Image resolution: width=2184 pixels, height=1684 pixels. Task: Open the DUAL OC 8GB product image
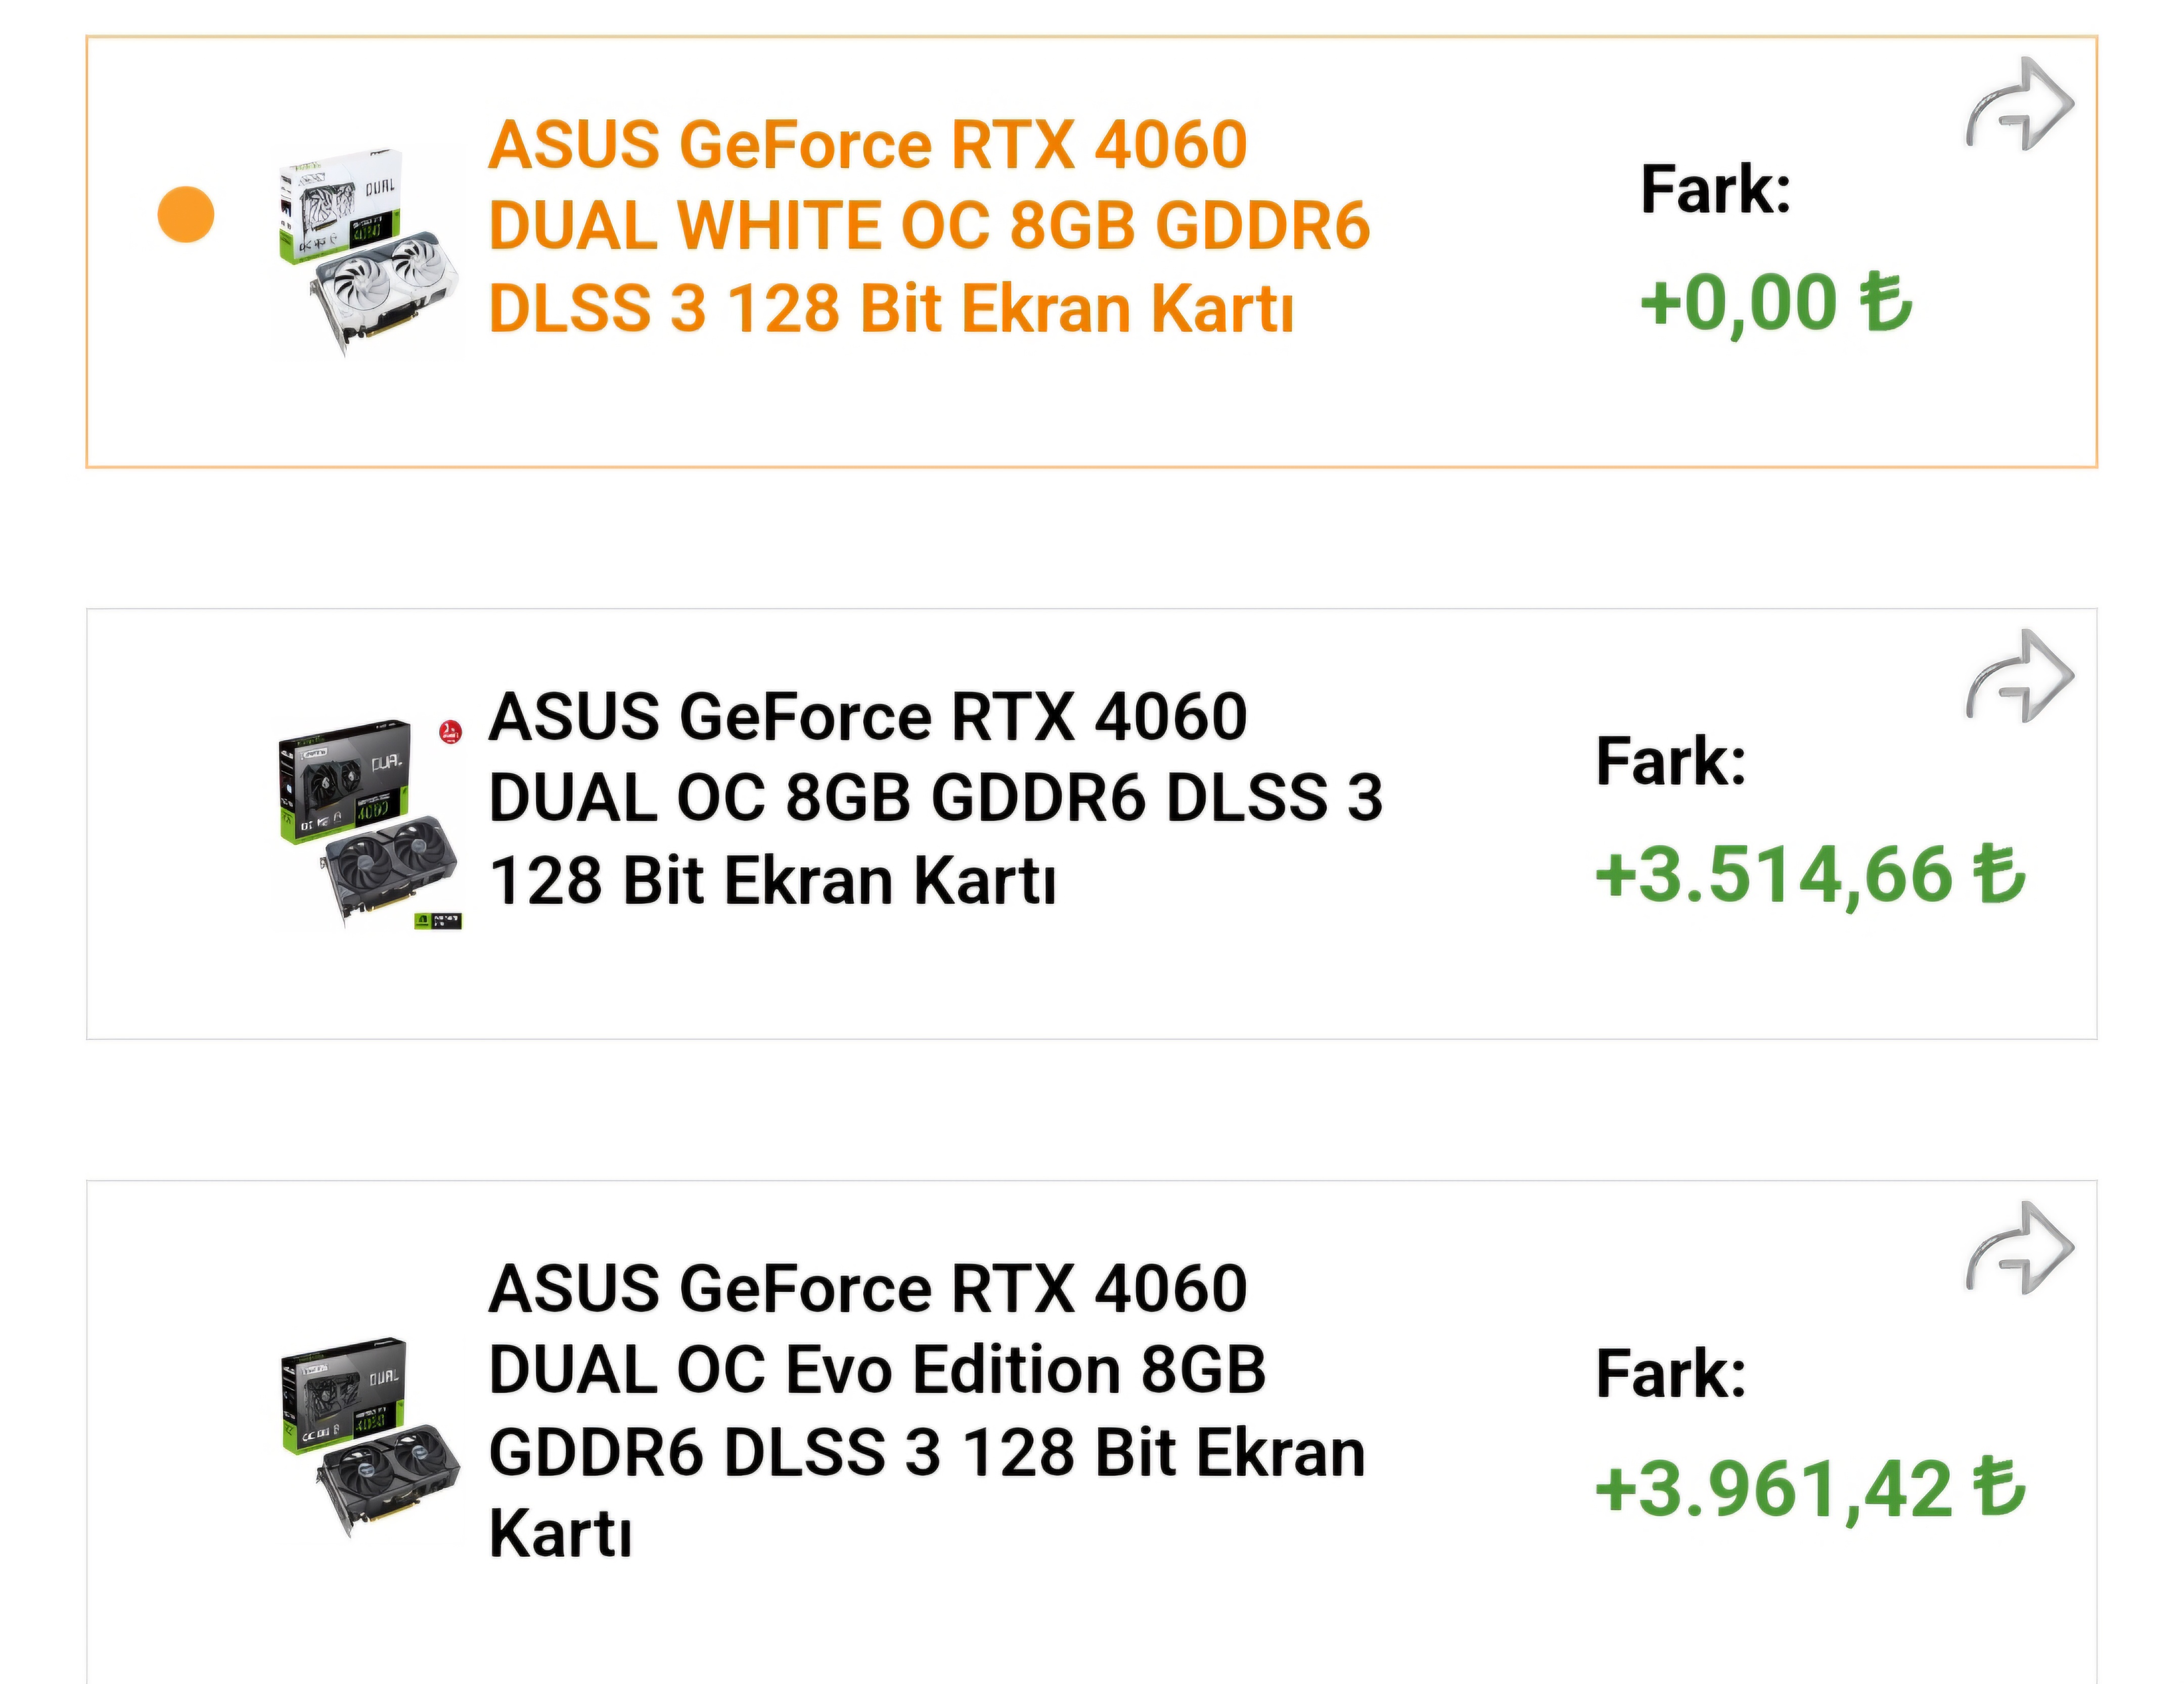[368, 823]
